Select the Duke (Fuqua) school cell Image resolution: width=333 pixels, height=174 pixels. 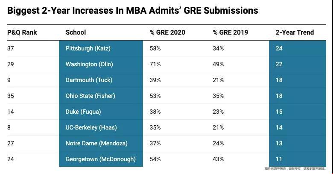pyautogui.click(x=83, y=112)
